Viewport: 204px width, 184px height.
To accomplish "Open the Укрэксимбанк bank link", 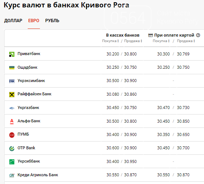I will tap(31, 81).
